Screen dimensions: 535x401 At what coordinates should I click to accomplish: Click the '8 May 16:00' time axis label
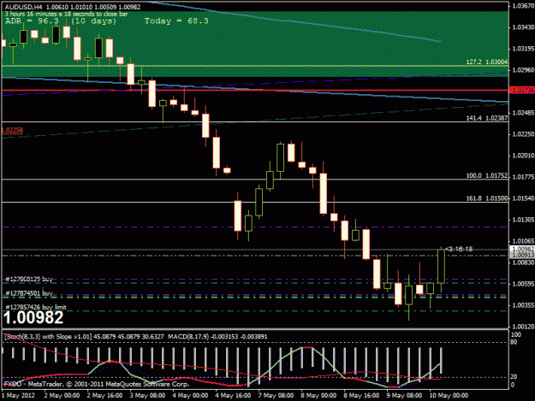tap(361, 396)
